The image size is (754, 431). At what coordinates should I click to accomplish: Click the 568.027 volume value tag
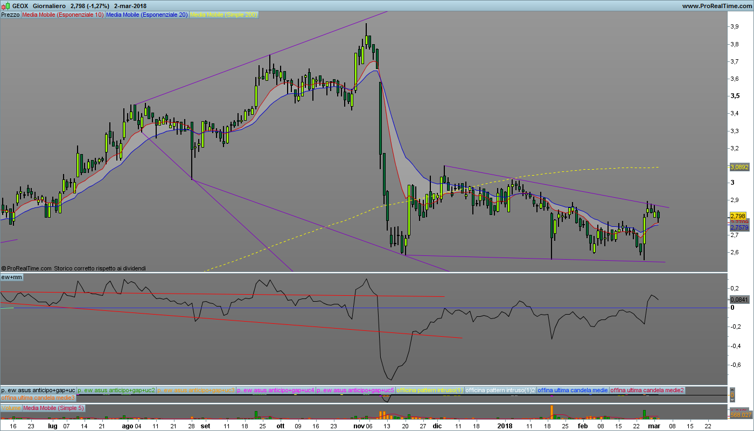click(x=740, y=414)
